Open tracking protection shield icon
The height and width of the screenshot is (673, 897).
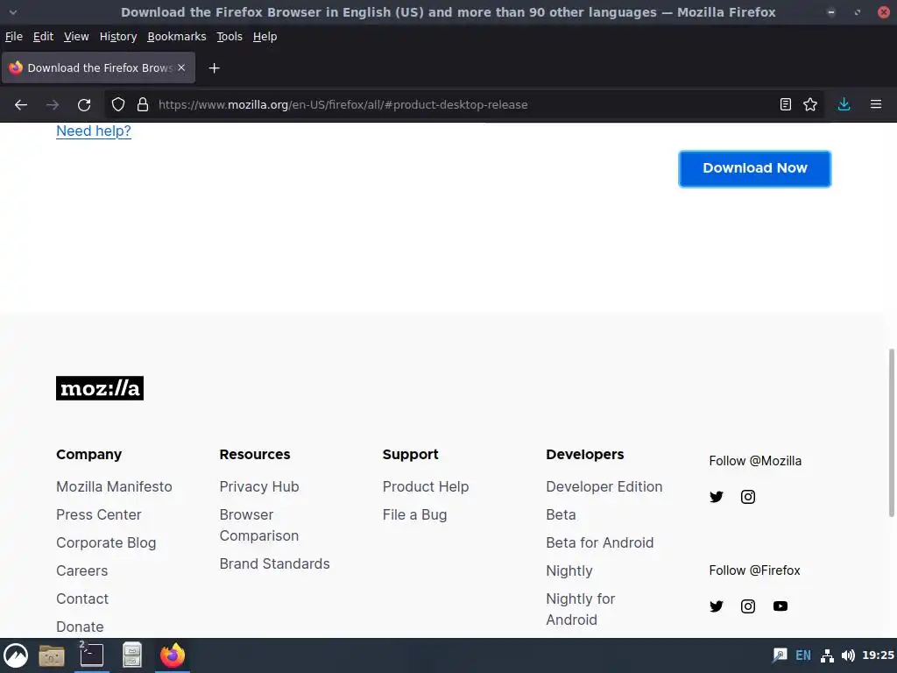(x=118, y=105)
